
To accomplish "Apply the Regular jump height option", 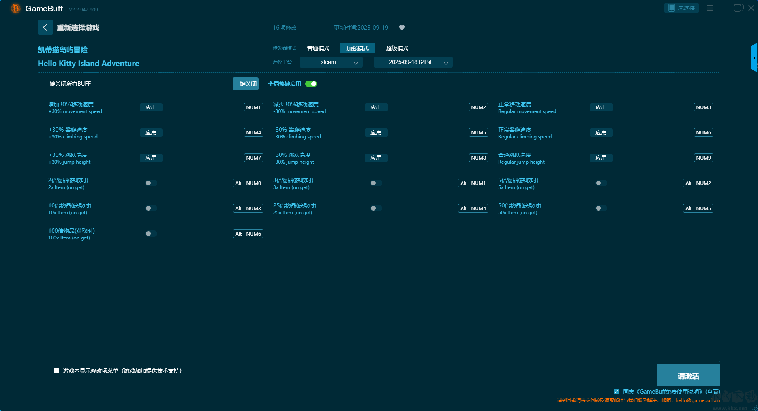I will pyautogui.click(x=601, y=158).
